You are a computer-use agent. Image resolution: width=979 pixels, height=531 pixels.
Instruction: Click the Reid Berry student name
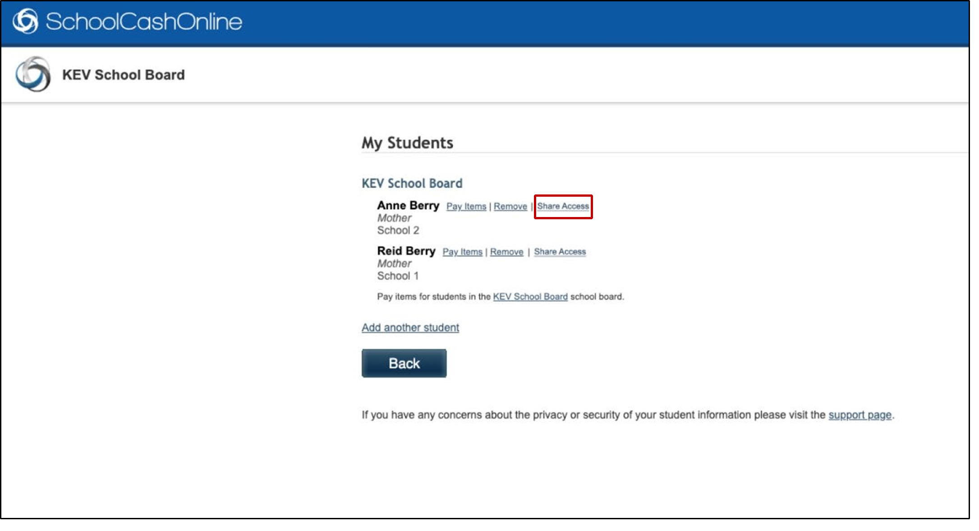point(406,251)
